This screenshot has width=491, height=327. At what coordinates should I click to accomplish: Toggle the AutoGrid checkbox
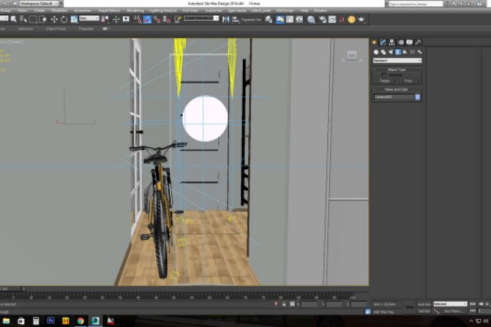point(384,75)
